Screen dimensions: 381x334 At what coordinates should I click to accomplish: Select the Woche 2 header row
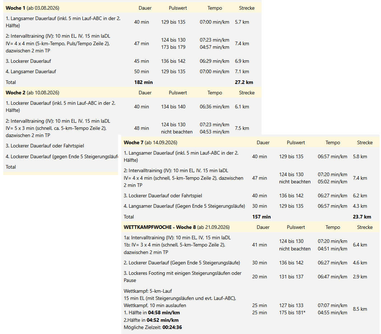[x=132, y=93]
